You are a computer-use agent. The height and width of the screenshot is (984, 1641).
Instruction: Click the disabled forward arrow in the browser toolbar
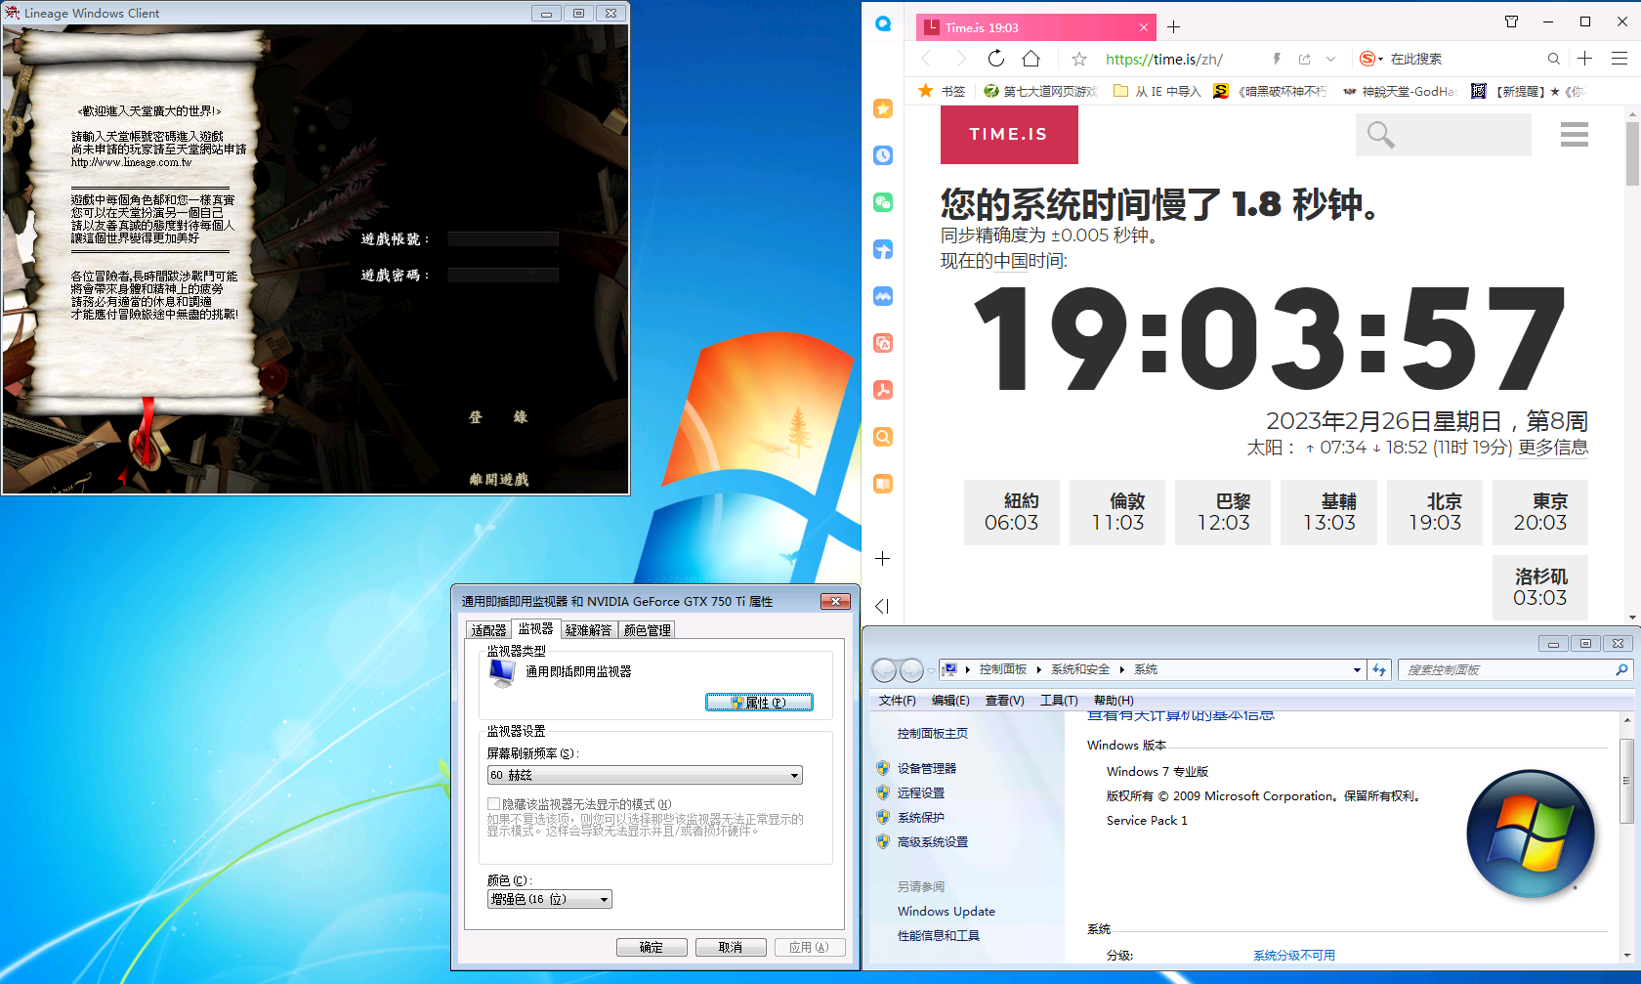[x=960, y=59]
